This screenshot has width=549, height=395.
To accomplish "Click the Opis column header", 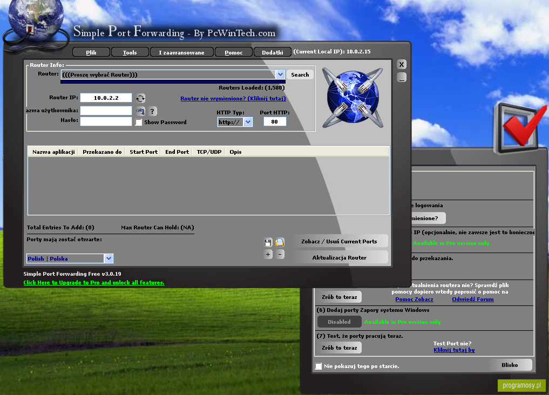I will click(236, 152).
